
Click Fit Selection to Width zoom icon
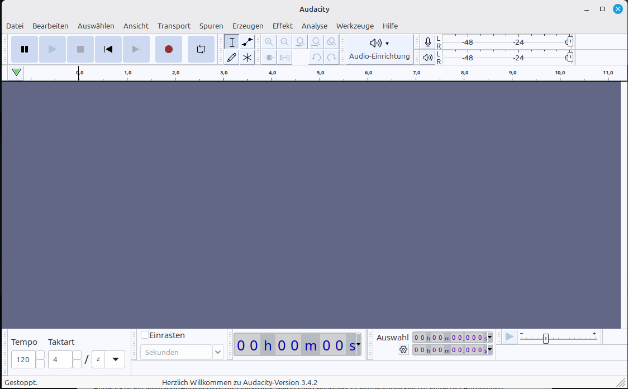300,42
